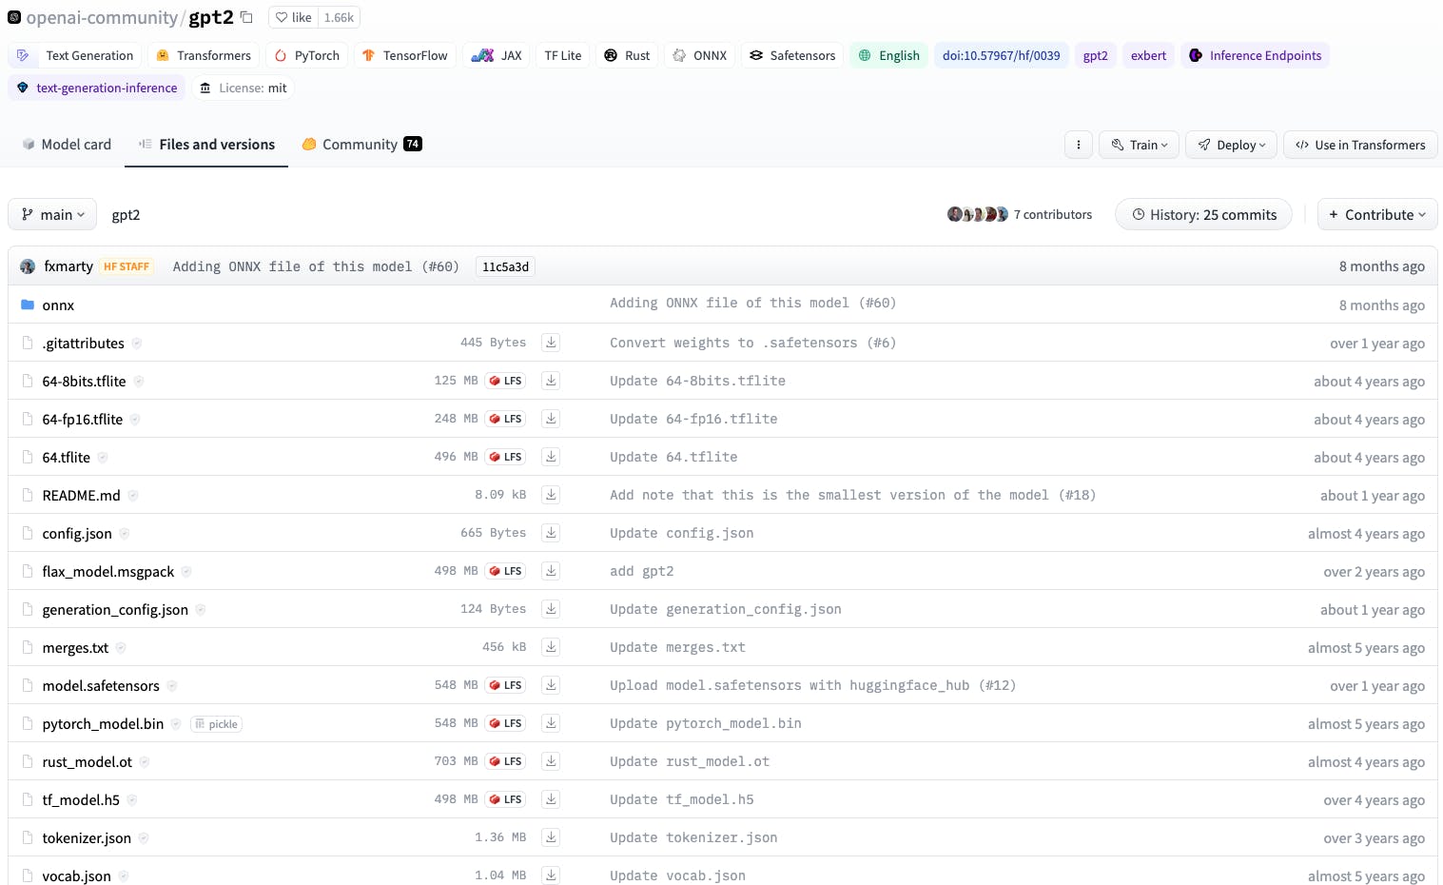Download rust_model.ot file

[551, 761]
